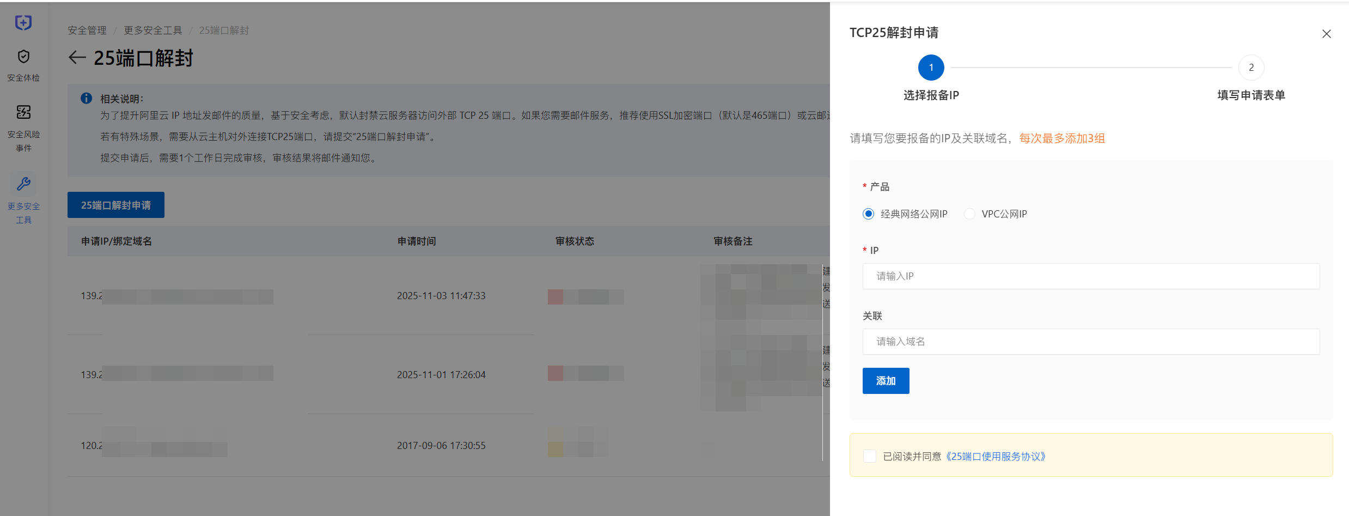Select 经典网络公网IP radio option
This screenshot has width=1349, height=516.
[869, 214]
